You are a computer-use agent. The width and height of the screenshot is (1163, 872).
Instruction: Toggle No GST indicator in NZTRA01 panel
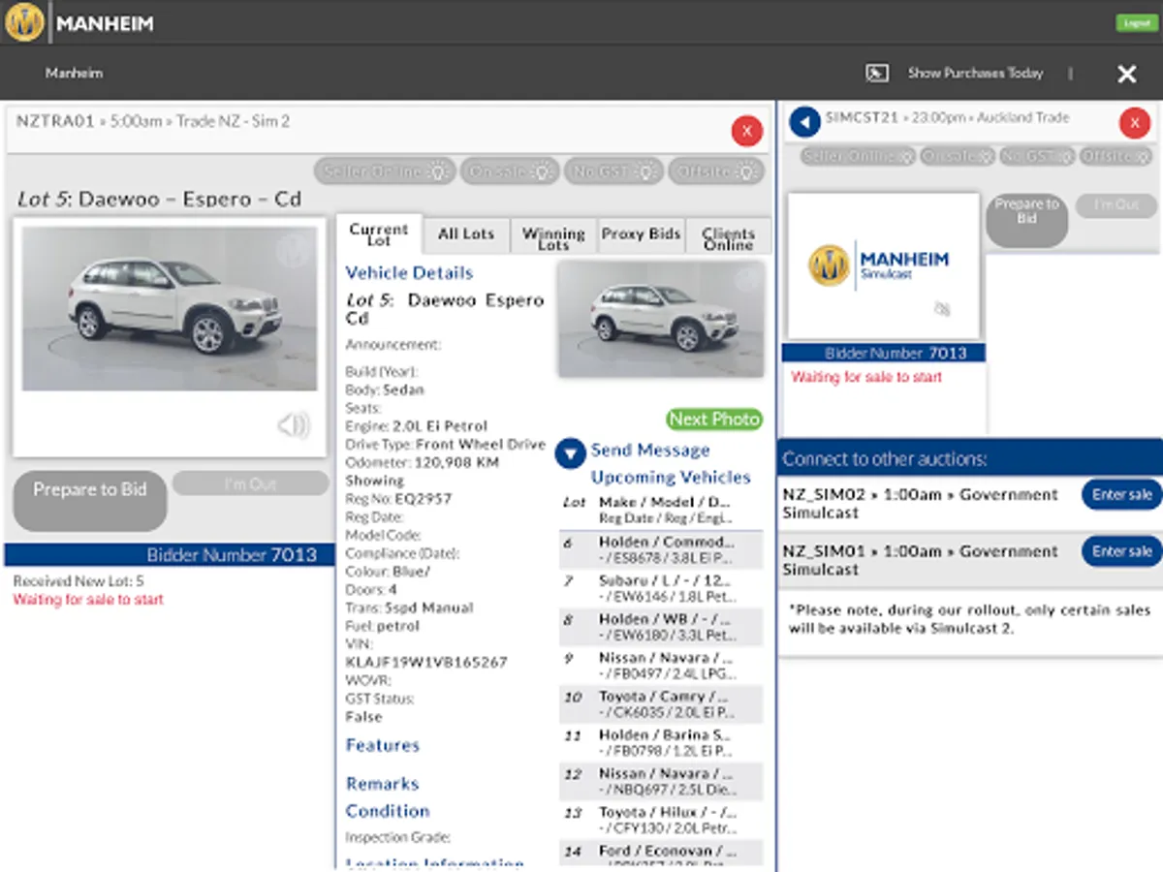(x=614, y=171)
